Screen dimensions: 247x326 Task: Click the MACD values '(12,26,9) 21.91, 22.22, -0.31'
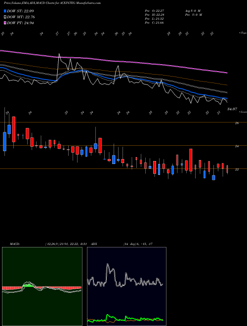click(66, 244)
